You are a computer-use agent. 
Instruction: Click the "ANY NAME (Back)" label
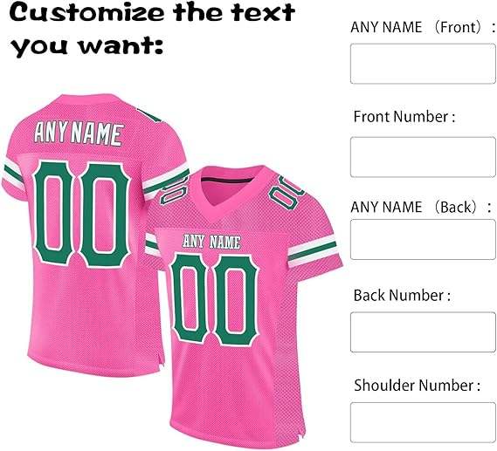pyautogui.click(x=421, y=208)
